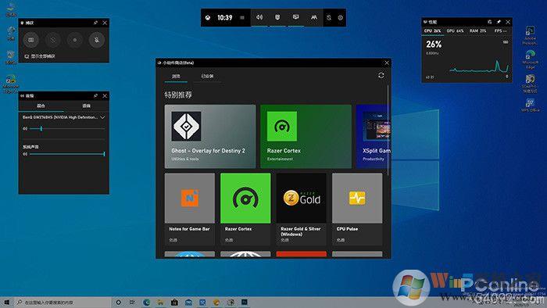547x308 pixels.
Task: Select the Browse tab in the widget store
Action: pyautogui.click(x=176, y=76)
